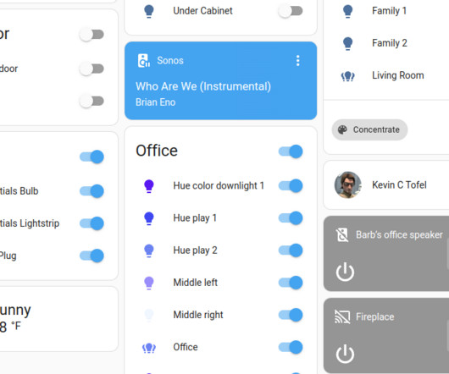Open the Middle left label
The height and width of the screenshot is (374, 449).
[x=196, y=283]
